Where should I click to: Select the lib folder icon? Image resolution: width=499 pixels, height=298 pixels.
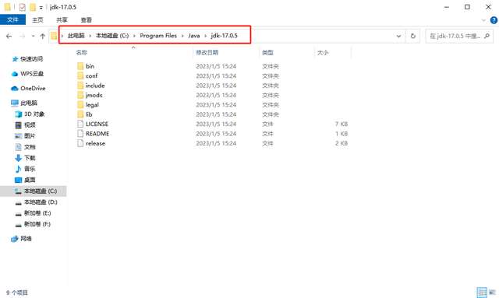80,114
